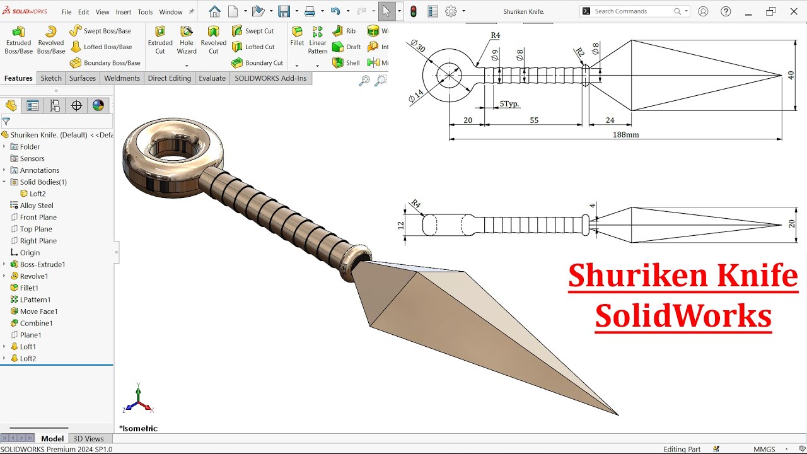Screen dimensions: 807x454
Task: Save the part with floppy icon
Action: click(284, 11)
